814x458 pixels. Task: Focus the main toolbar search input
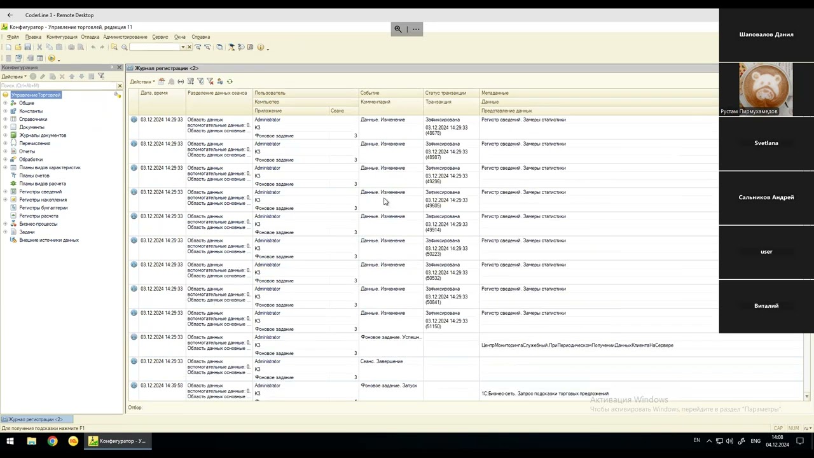[x=155, y=47]
